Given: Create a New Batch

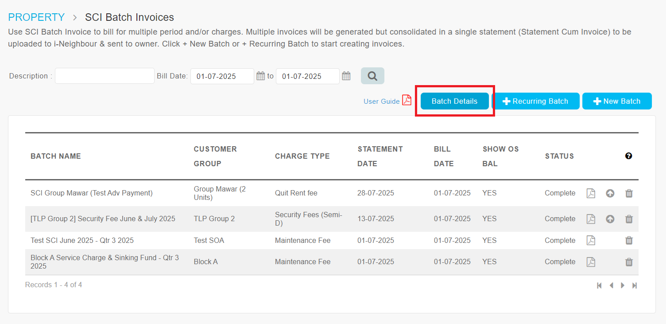Looking at the screenshot, I should coord(617,101).
